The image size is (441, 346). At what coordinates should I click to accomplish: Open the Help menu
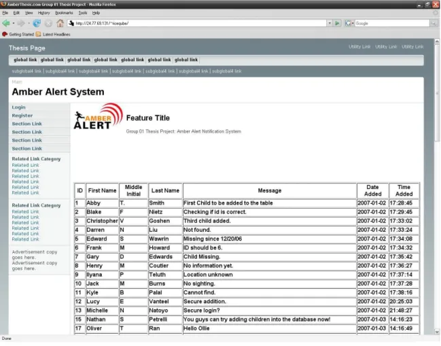[x=96, y=13]
